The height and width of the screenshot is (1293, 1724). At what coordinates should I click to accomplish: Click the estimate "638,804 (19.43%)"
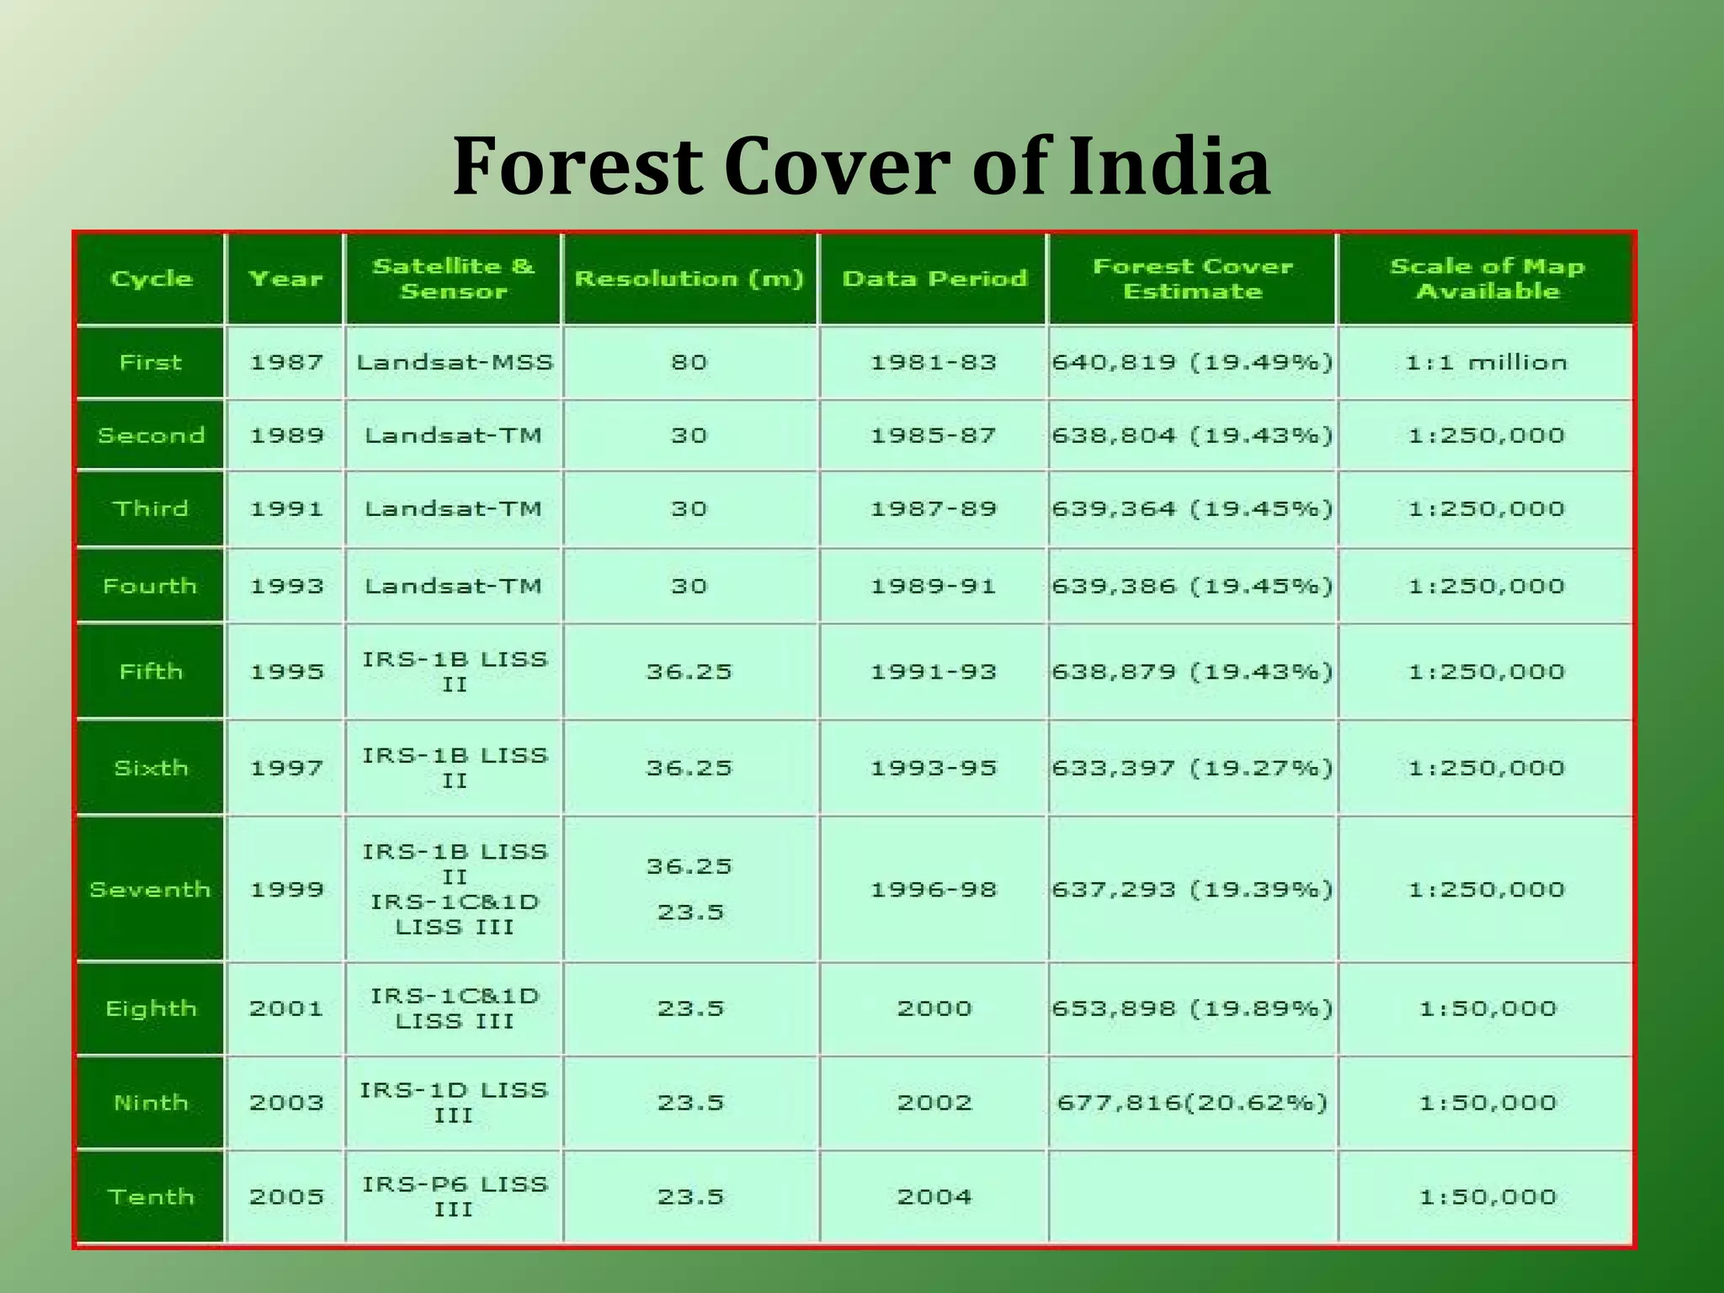(x=1193, y=435)
